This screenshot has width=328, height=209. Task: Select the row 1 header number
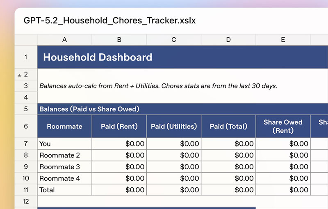click(26, 57)
